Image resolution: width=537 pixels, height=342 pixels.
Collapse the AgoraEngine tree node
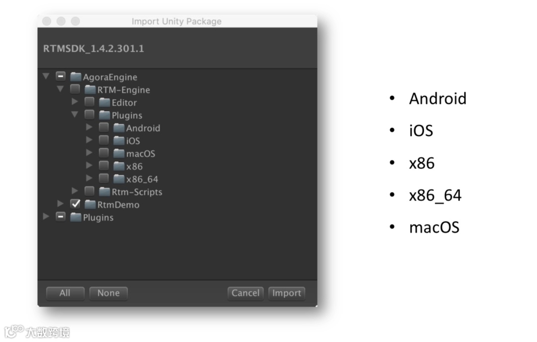(x=46, y=76)
